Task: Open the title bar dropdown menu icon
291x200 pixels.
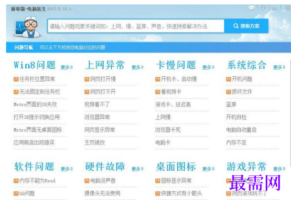Action: [x=263, y=8]
